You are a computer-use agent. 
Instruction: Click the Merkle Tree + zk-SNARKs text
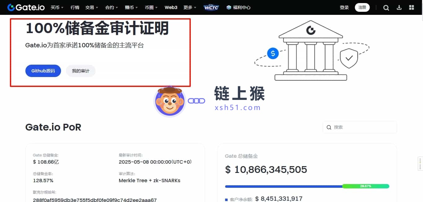(x=149, y=180)
